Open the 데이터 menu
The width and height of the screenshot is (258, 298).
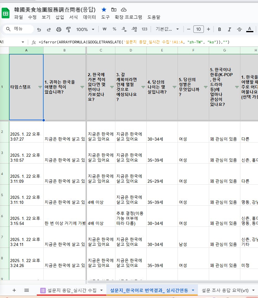click(x=89, y=17)
